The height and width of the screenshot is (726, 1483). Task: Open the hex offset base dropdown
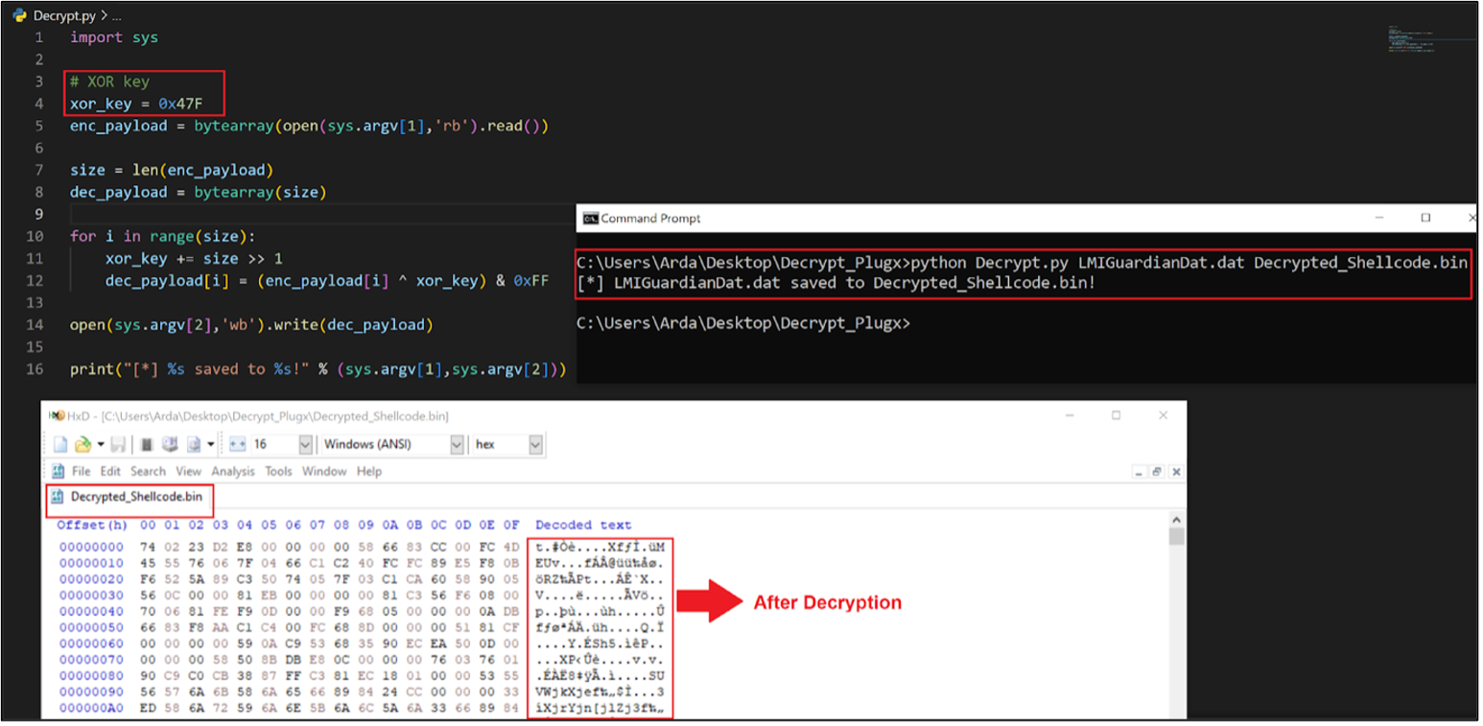pyautogui.click(x=534, y=445)
